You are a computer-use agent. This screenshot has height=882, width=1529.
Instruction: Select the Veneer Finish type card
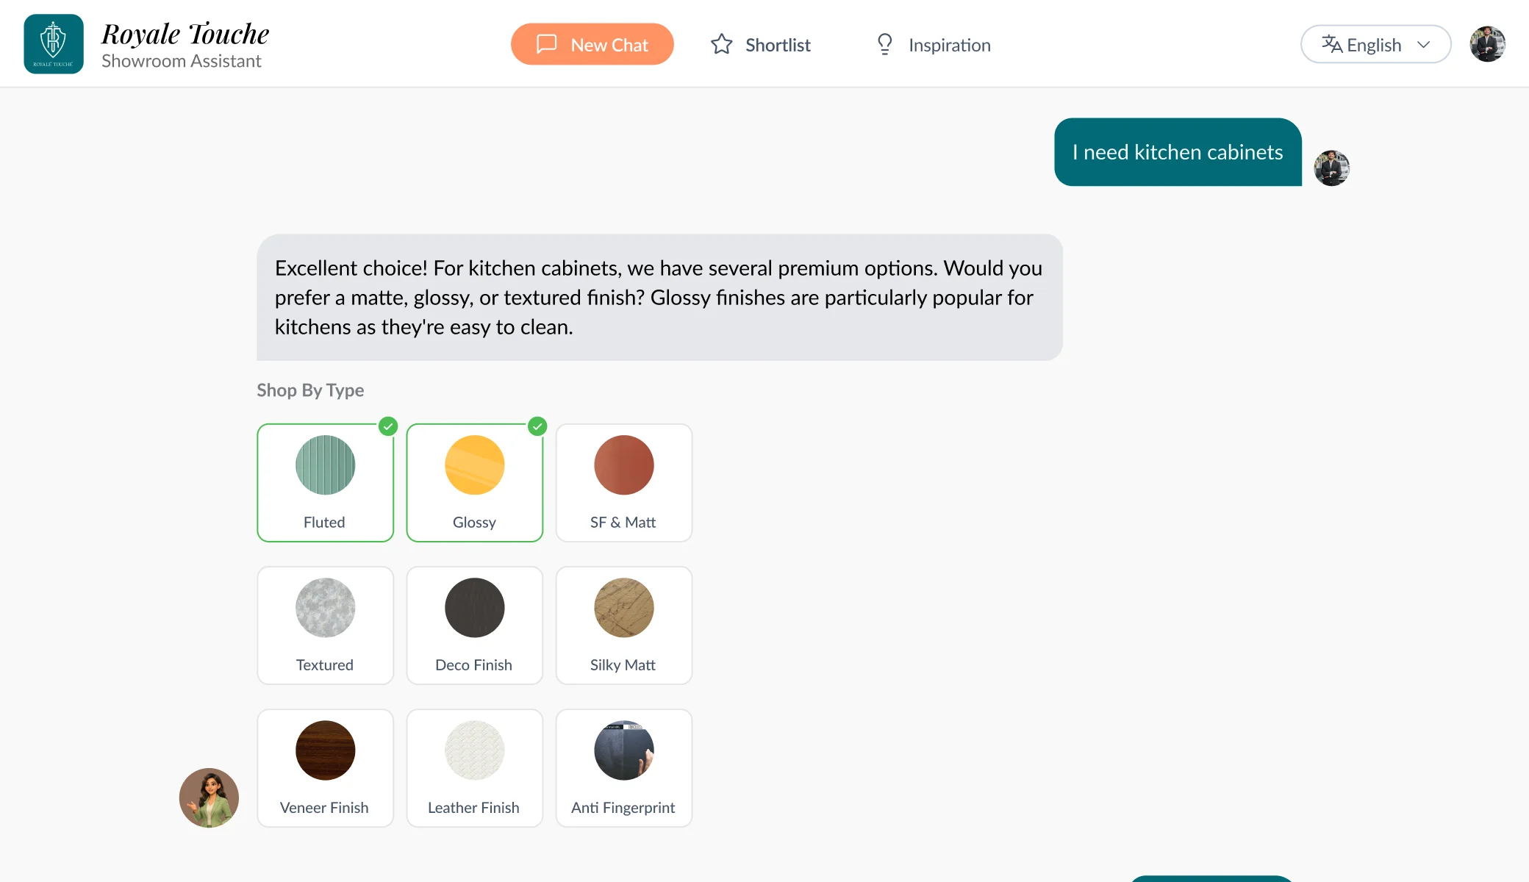(x=325, y=768)
